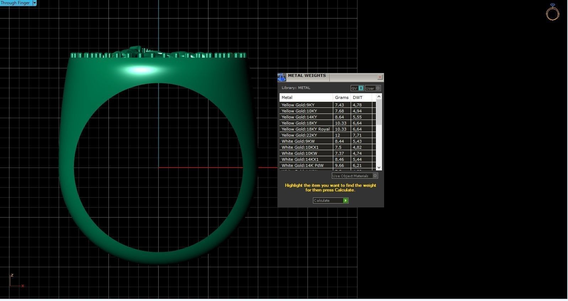
Task: Select the Yellow Gold:9KY row
Action: tap(328, 105)
